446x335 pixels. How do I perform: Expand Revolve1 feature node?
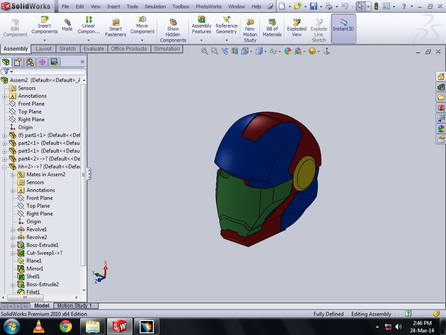click(13, 230)
